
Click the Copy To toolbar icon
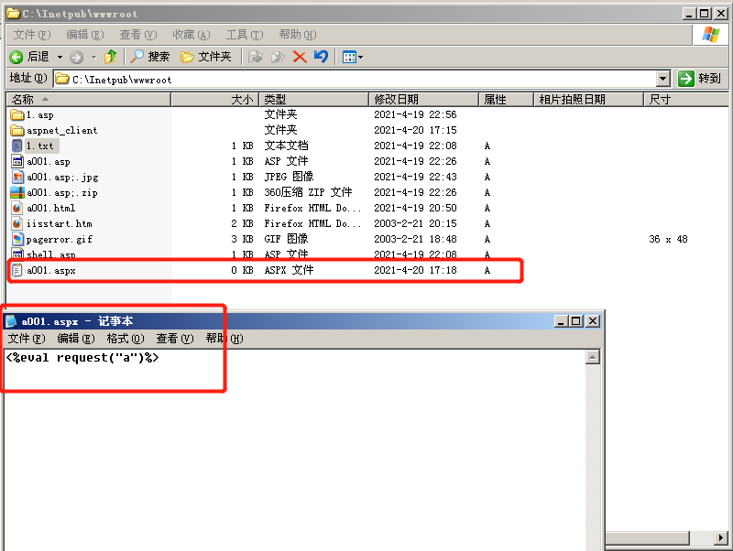[x=278, y=57]
